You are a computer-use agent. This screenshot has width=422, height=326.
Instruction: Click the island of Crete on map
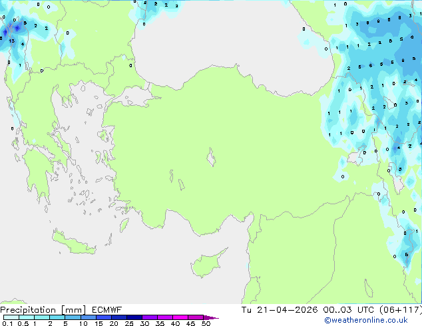click(74, 242)
